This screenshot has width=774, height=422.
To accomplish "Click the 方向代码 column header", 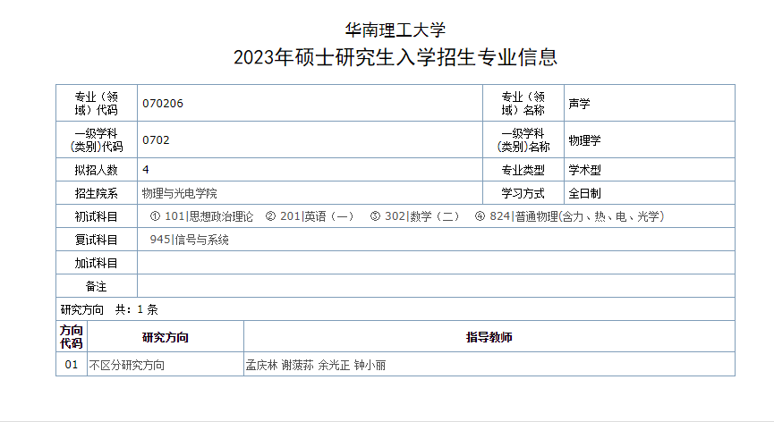I will [72, 337].
